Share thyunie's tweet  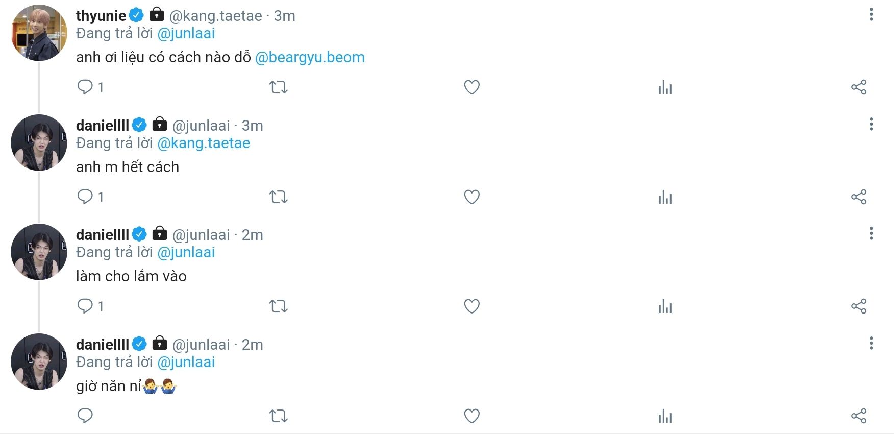tap(859, 87)
